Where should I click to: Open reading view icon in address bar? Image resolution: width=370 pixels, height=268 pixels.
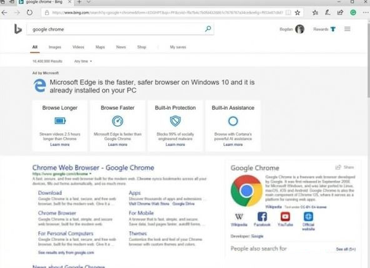(x=288, y=12)
